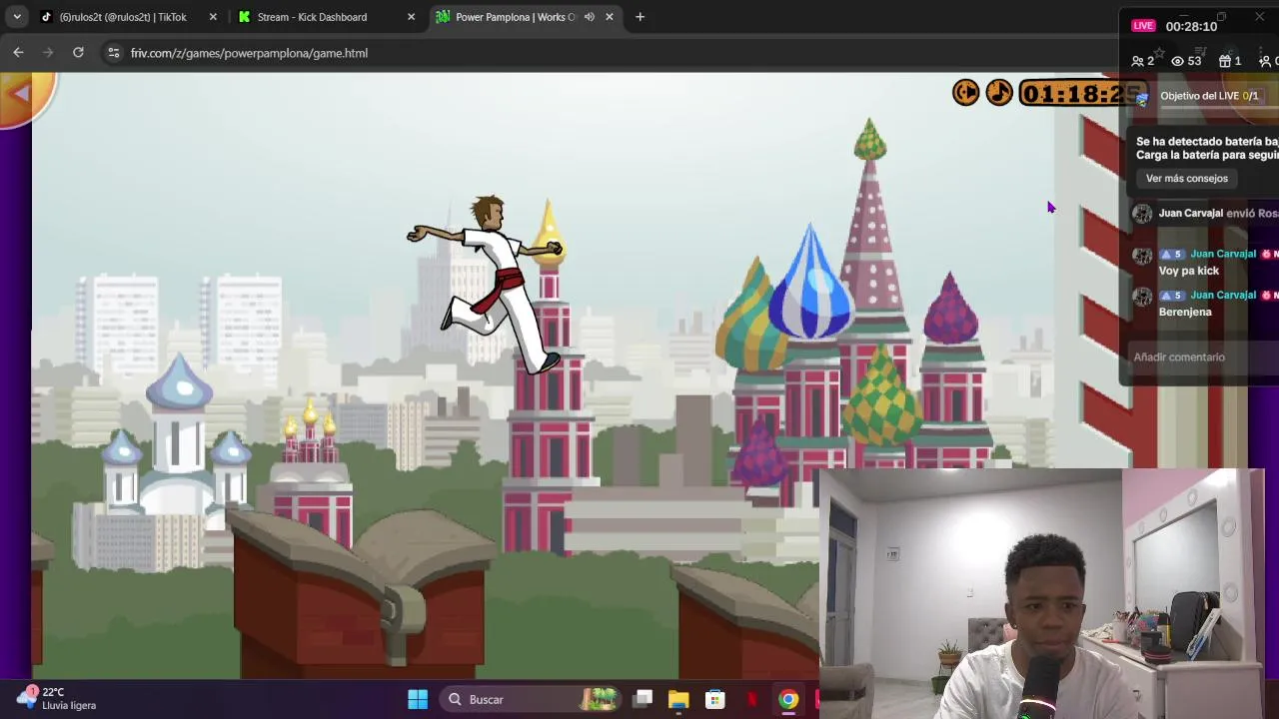Click the Añadir comentario input field
This screenshot has height=719, width=1279.
1202,357
